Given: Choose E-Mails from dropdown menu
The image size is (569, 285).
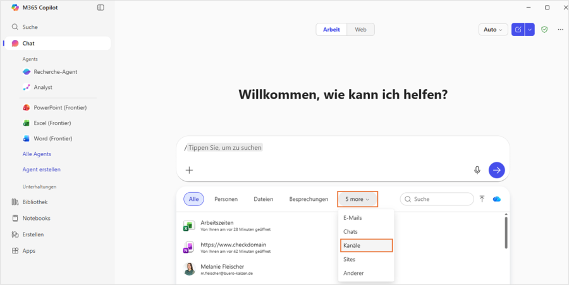Looking at the screenshot, I should point(366,218).
